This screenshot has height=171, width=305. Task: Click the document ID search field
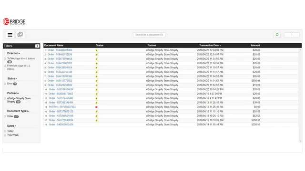click(149, 35)
